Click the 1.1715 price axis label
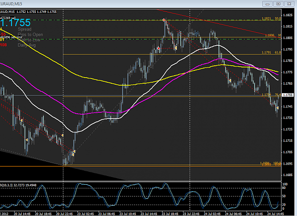The height and width of the screenshot is (216, 297). click(x=287, y=141)
